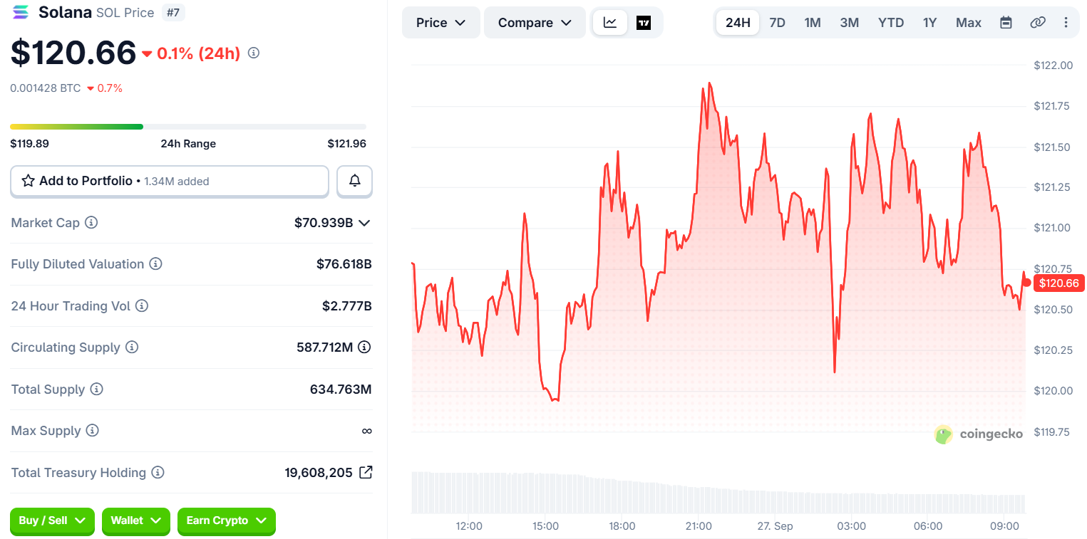Switch to the line chart view icon
Viewport: 1087px width, 539px height.
[610, 23]
